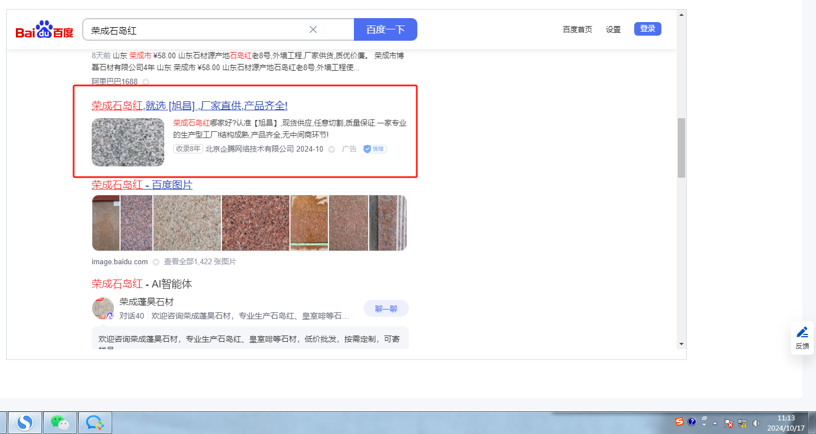Click the 百度一下 search button
This screenshot has height=434, width=816.
click(x=385, y=29)
